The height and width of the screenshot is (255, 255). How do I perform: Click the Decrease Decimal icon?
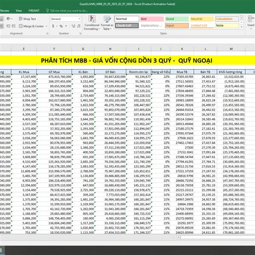[79, 26]
